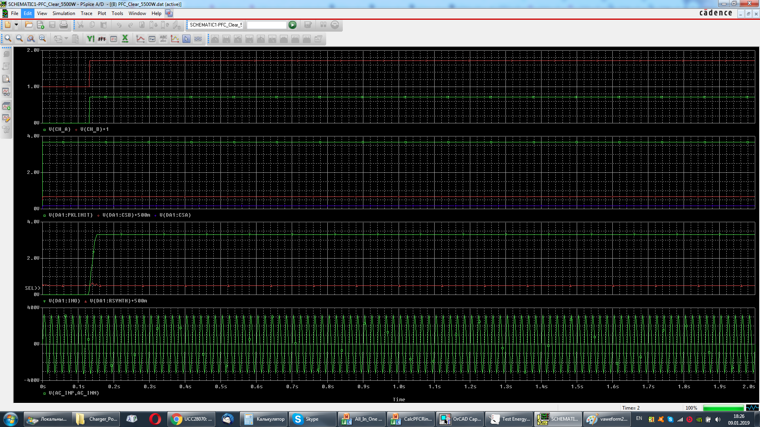Click the Zoom Area icon
The height and width of the screenshot is (427, 760).
click(31, 39)
